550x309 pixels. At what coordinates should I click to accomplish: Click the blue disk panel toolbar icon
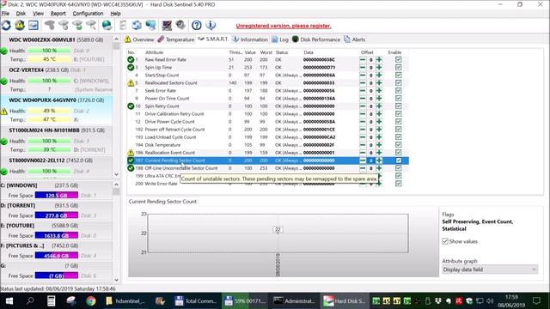tap(34, 25)
